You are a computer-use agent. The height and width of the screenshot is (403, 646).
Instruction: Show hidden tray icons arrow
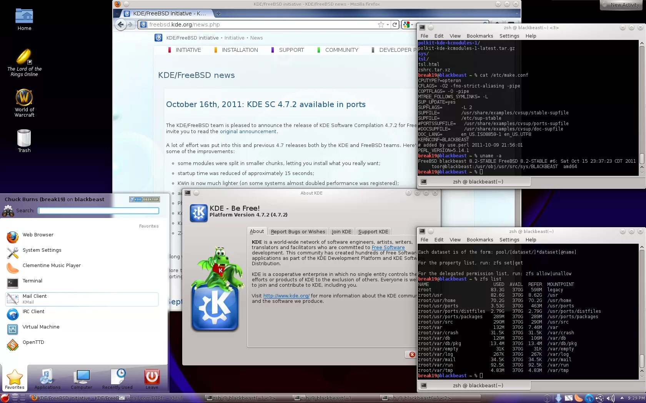pyautogui.click(x=622, y=398)
